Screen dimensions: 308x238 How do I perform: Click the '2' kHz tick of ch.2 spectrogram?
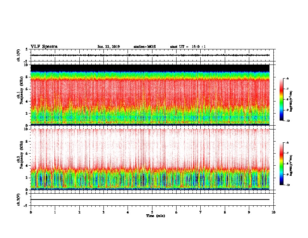[27, 178]
